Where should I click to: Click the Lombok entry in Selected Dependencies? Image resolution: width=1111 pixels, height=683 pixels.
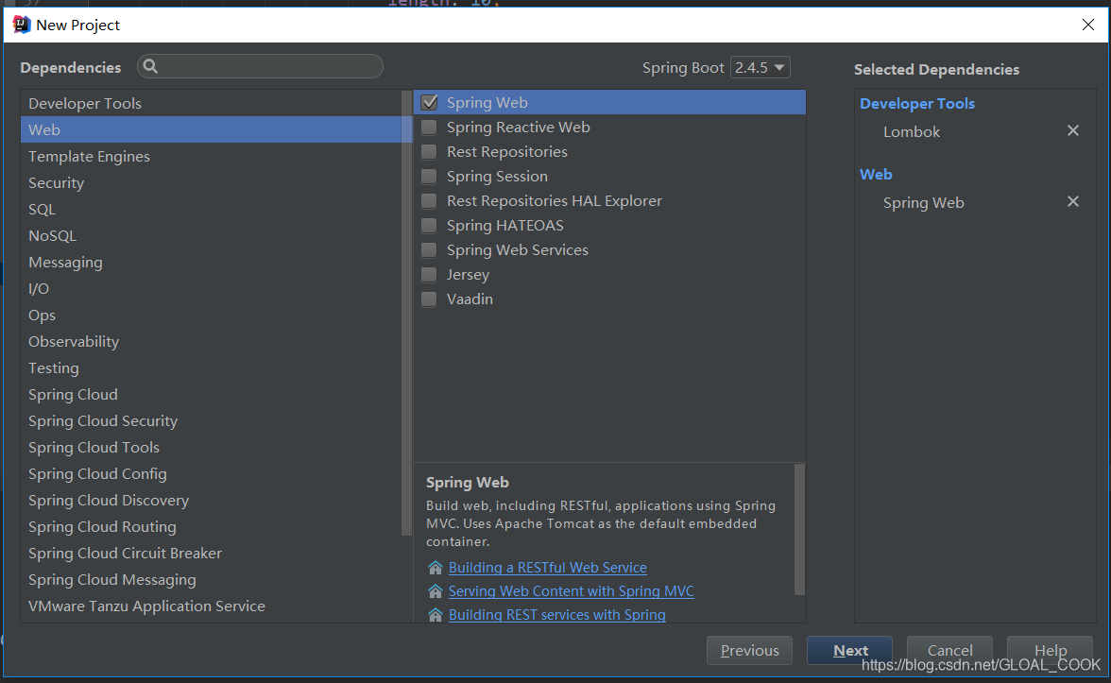[911, 132]
